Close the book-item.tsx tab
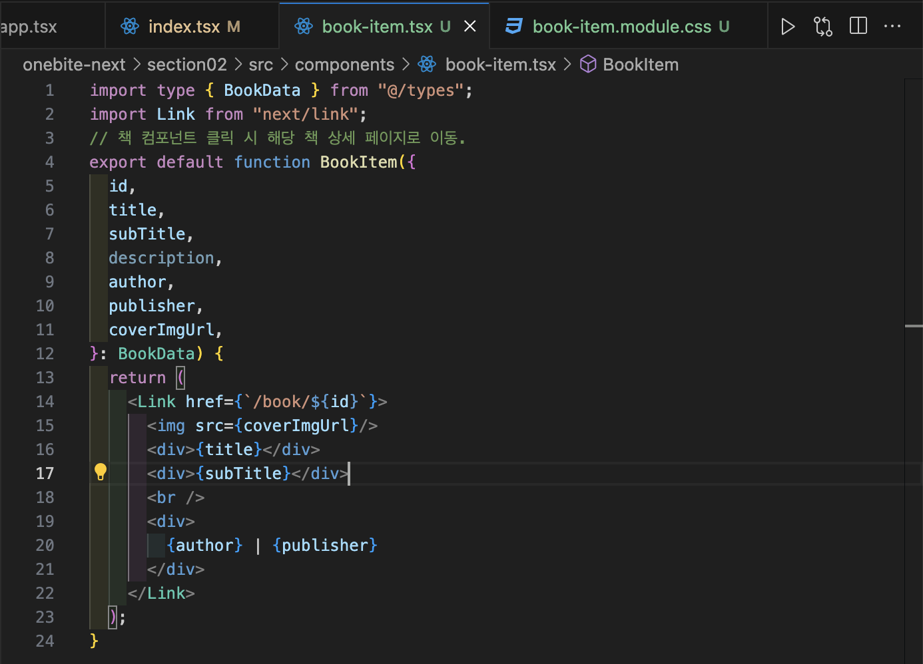 pyautogui.click(x=470, y=27)
